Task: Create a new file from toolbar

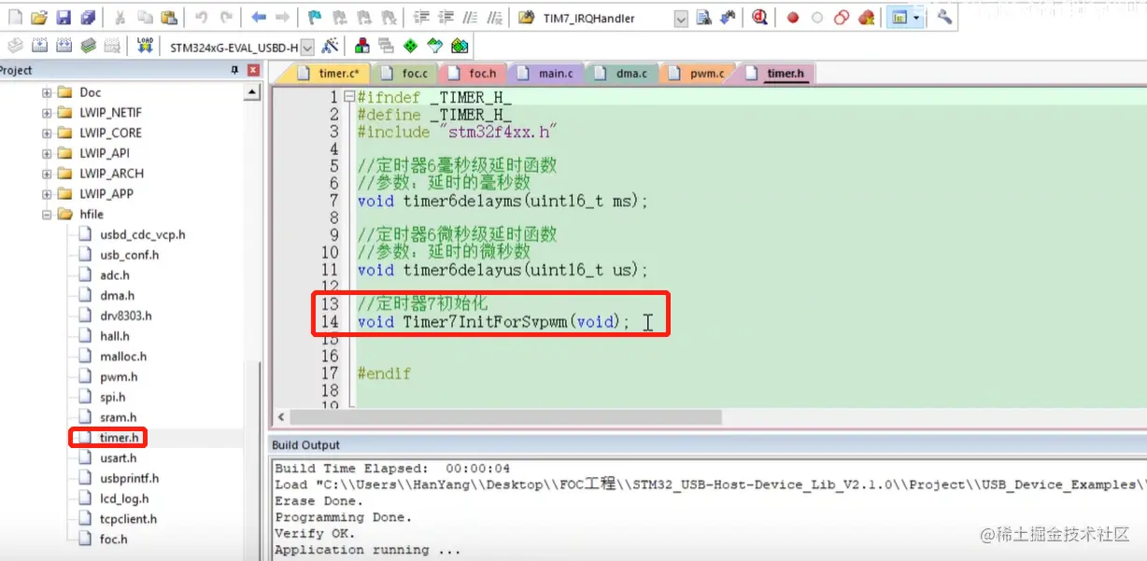Action: (x=14, y=17)
